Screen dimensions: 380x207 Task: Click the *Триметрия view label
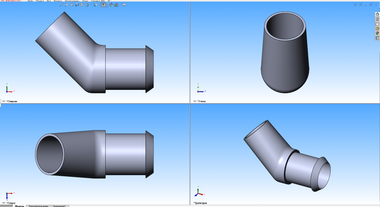pyautogui.click(x=200, y=203)
